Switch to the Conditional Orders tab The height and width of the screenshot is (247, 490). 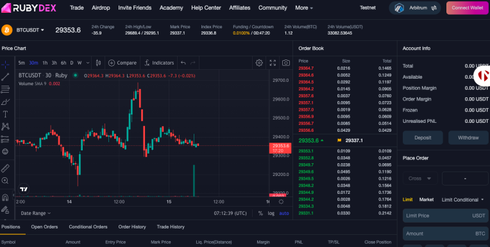[88, 227]
